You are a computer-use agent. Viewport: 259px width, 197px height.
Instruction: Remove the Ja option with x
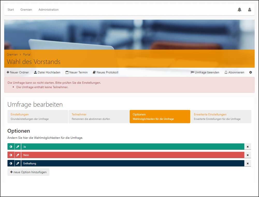(248, 147)
